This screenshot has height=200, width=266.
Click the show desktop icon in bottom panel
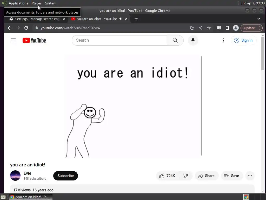3,197
